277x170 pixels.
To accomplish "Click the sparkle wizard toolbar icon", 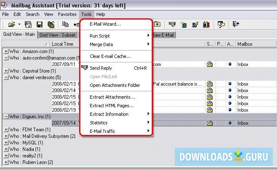I will pos(184,24).
